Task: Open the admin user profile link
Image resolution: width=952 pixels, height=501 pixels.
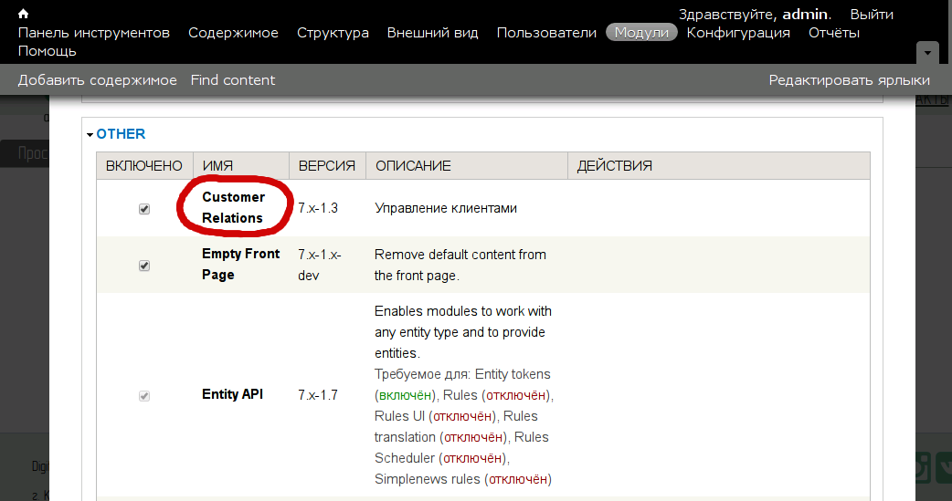Action: tap(805, 15)
